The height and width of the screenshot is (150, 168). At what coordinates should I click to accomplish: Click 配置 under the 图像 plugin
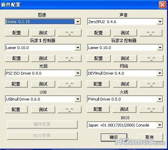tap(17, 33)
